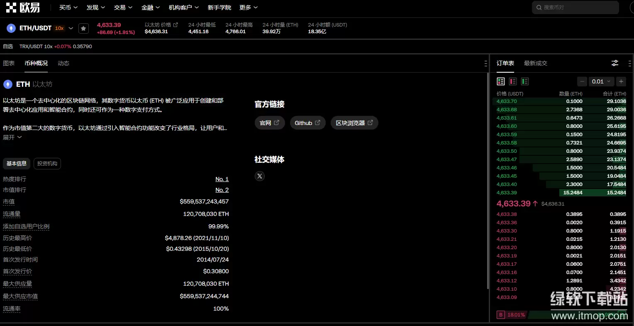Open the 0.01 depth precision dropdown
Viewport: 634px width, 326px height.
601,81
